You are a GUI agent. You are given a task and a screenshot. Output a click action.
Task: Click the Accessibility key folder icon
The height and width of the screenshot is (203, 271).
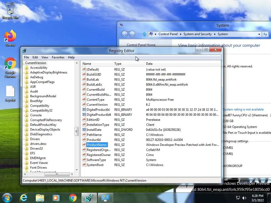[x=27, y=68]
